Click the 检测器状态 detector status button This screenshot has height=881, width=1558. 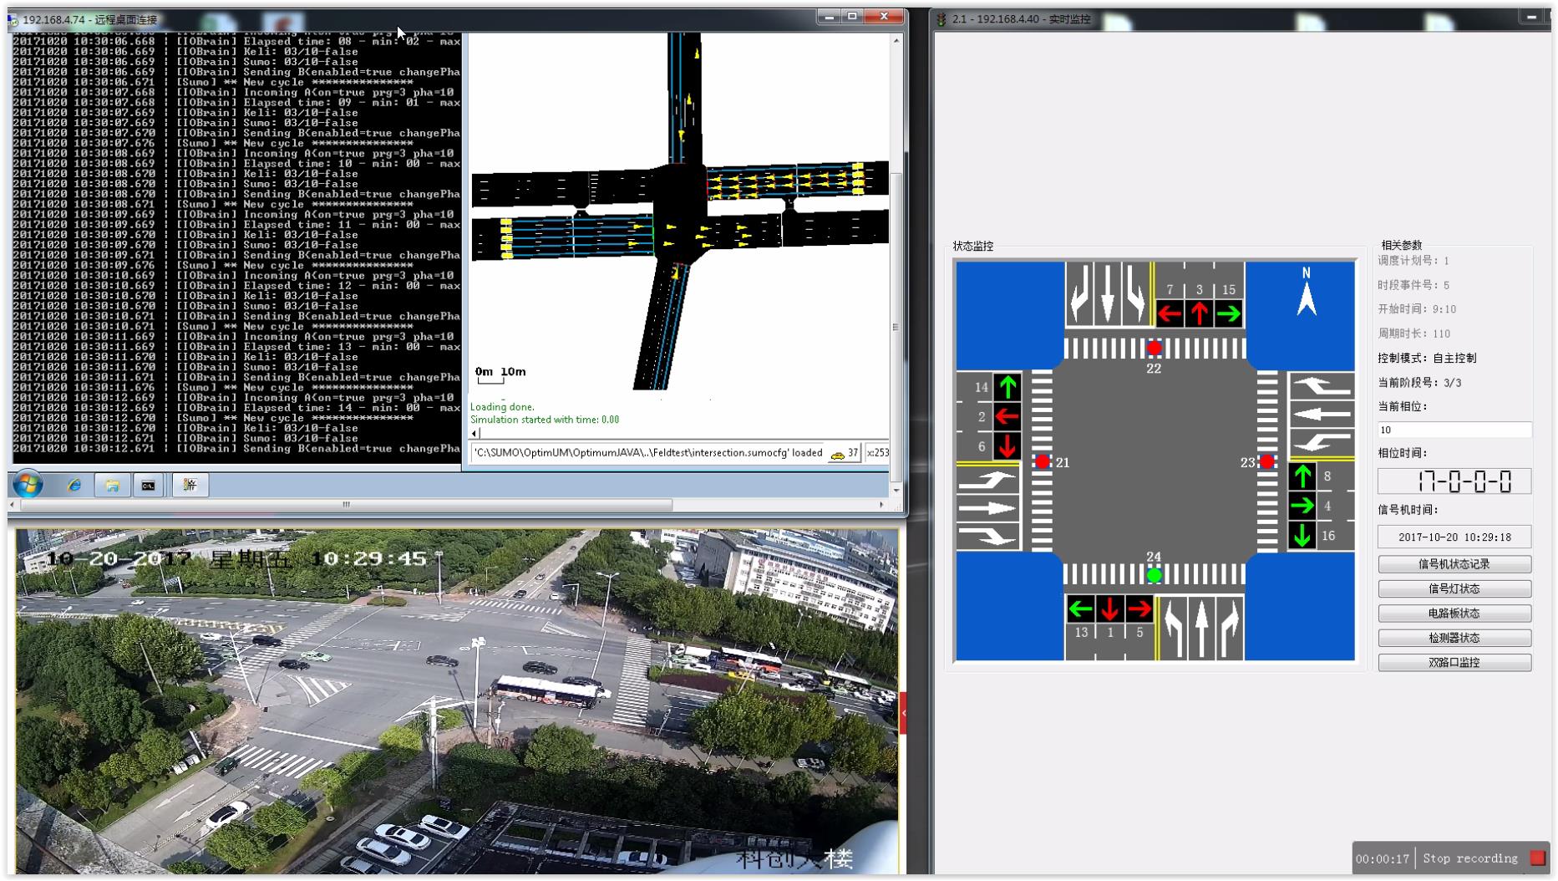coord(1454,638)
